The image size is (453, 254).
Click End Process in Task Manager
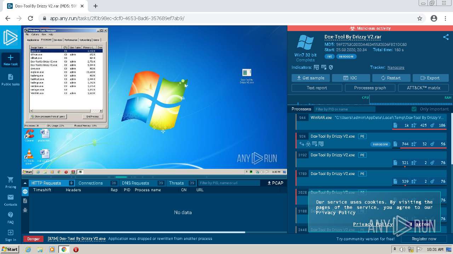pos(93,116)
